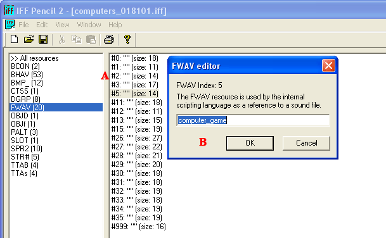Click the New file toolbar icon

(15, 39)
